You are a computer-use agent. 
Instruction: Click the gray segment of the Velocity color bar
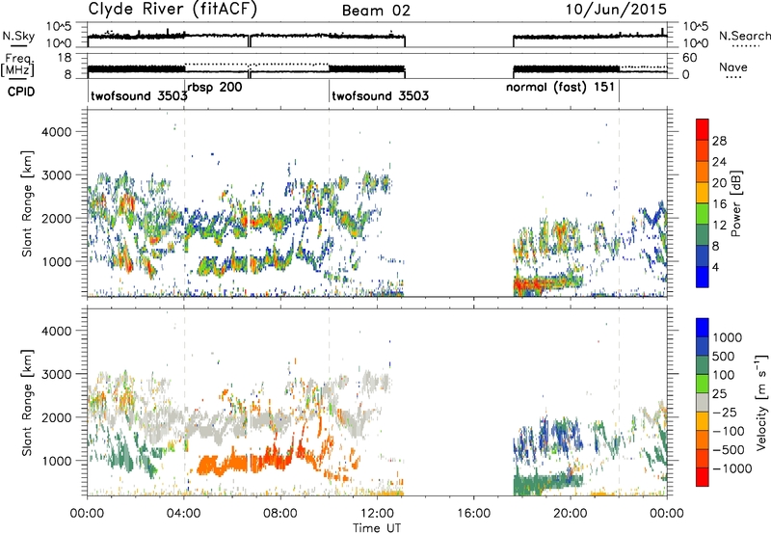(x=703, y=403)
